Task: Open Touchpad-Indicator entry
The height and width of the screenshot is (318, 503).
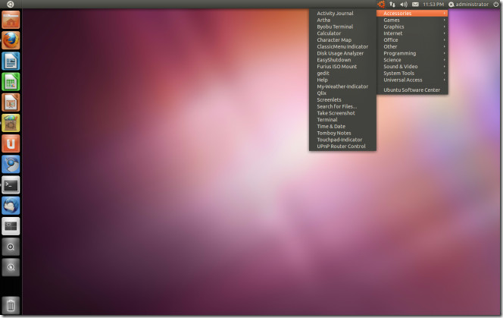Action: click(342, 140)
